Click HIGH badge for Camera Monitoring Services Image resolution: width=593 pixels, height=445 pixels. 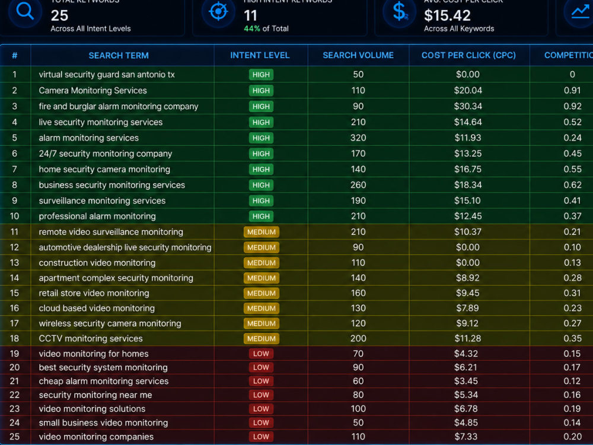coord(261,90)
